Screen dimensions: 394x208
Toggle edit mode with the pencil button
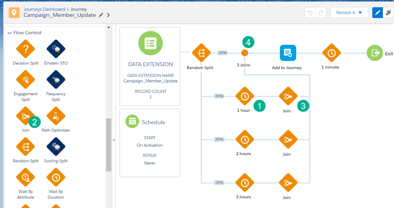coord(377,13)
